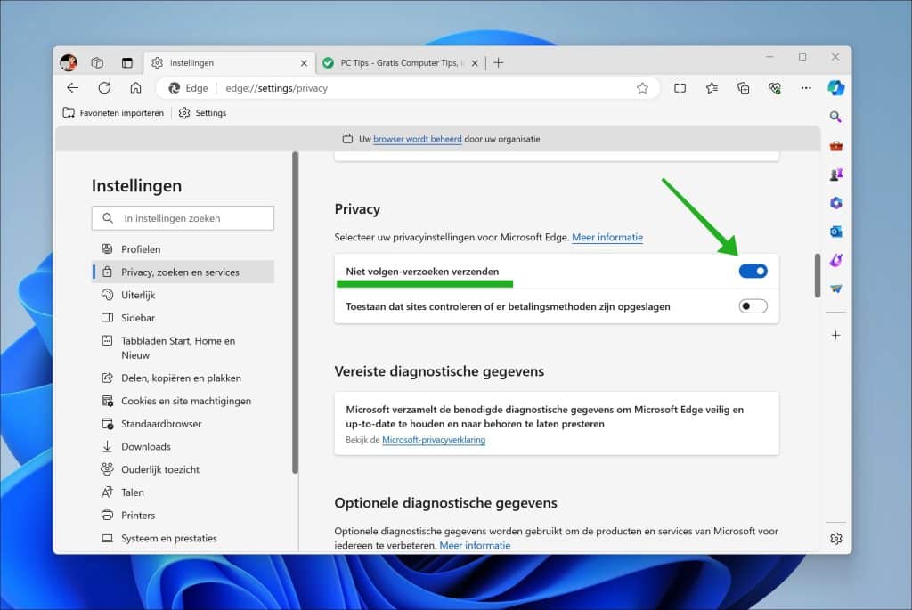Viewport: 912px width, 610px height.
Task: Open Sidebar settings section
Action: [183, 318]
